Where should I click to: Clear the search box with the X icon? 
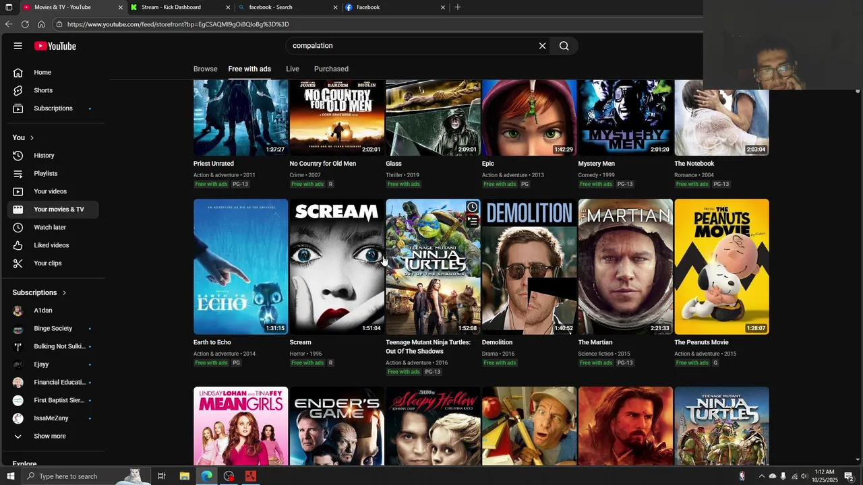[x=542, y=46]
